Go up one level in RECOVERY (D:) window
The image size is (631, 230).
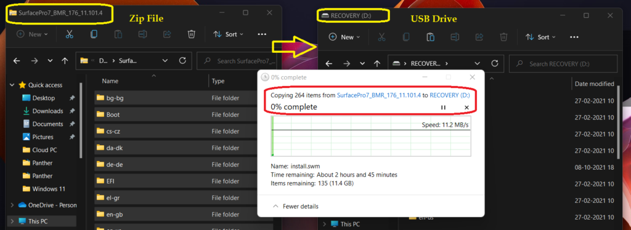(x=377, y=64)
